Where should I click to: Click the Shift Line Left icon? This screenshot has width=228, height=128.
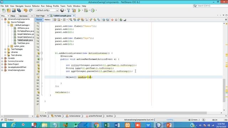[104, 20]
